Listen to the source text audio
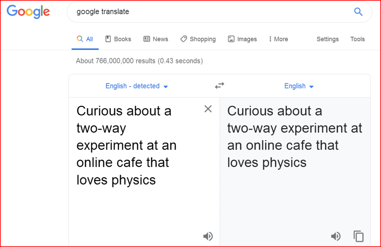 coord(208,236)
